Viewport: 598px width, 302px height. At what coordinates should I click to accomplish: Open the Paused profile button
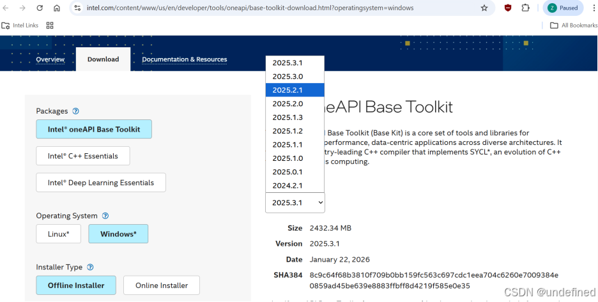point(563,8)
